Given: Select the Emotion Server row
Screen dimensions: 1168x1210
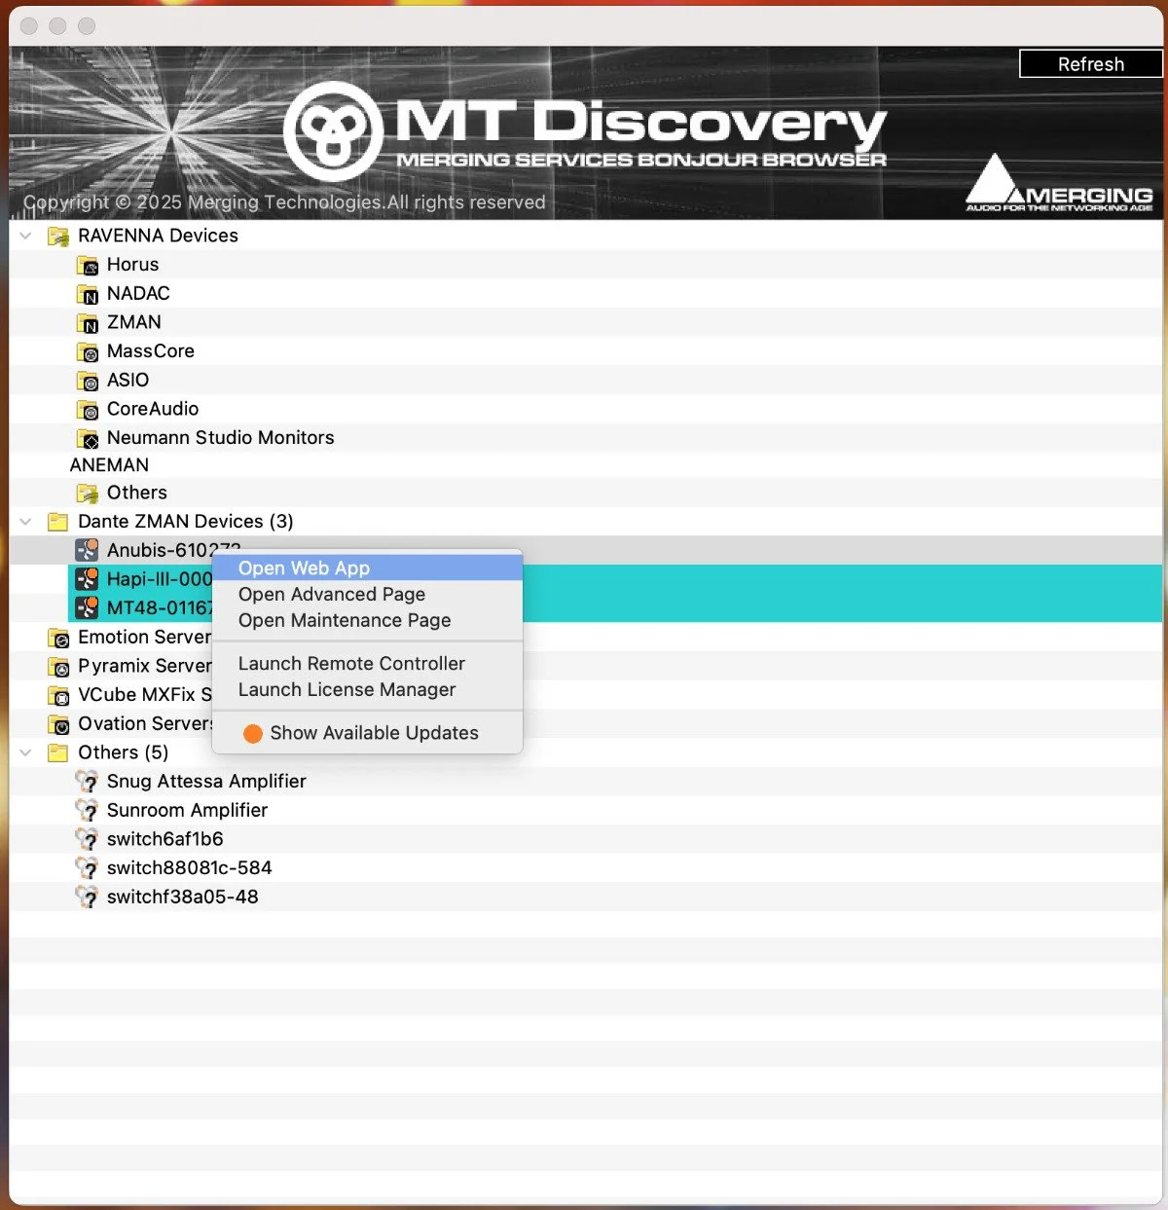Looking at the screenshot, I should 586,638.
